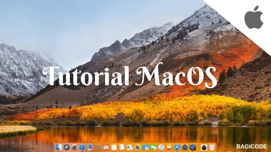Open Finder from the Dock
The width and height of the screenshot is (271, 152).
59,147
